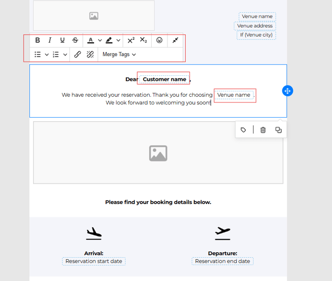
Task: Expand the text color dropdown arrow
Action: click(x=100, y=41)
